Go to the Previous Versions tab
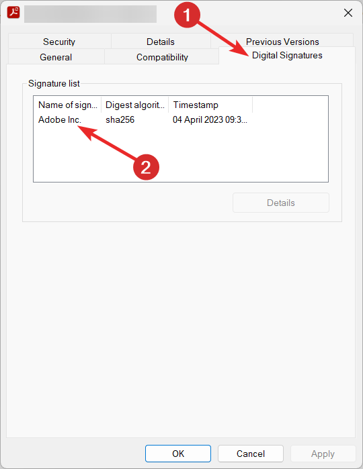Screen dimensions: 363x469 click(x=282, y=42)
